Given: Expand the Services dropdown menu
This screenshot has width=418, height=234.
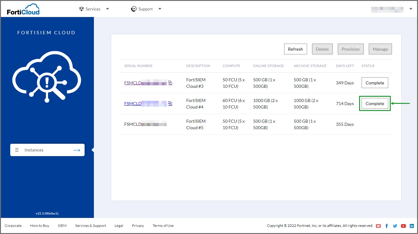Looking at the screenshot, I should pyautogui.click(x=108, y=9).
